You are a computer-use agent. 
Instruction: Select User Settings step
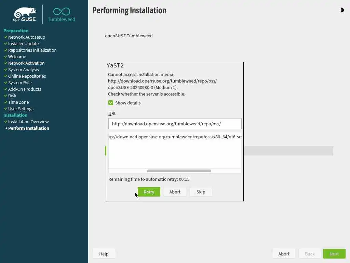point(21,109)
